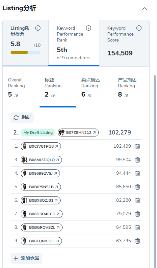Open competitor B0BJP5N51B external link

point(41,187)
